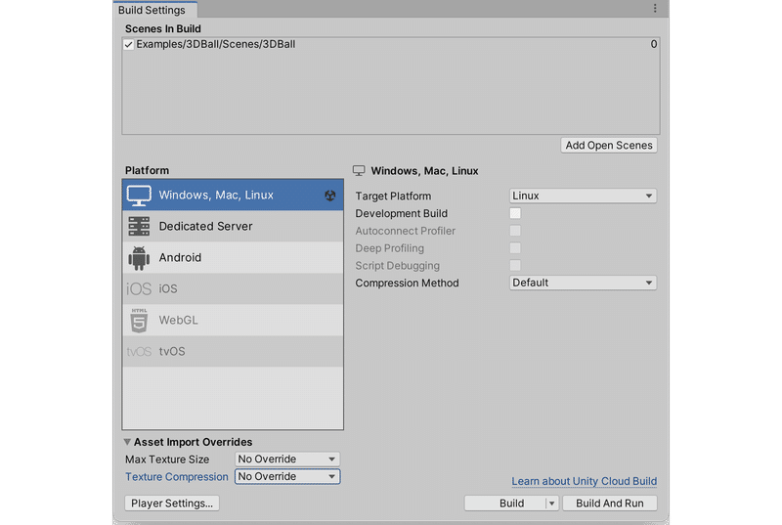The height and width of the screenshot is (525, 782).
Task: Click the Compression Method label
Action: point(407,284)
